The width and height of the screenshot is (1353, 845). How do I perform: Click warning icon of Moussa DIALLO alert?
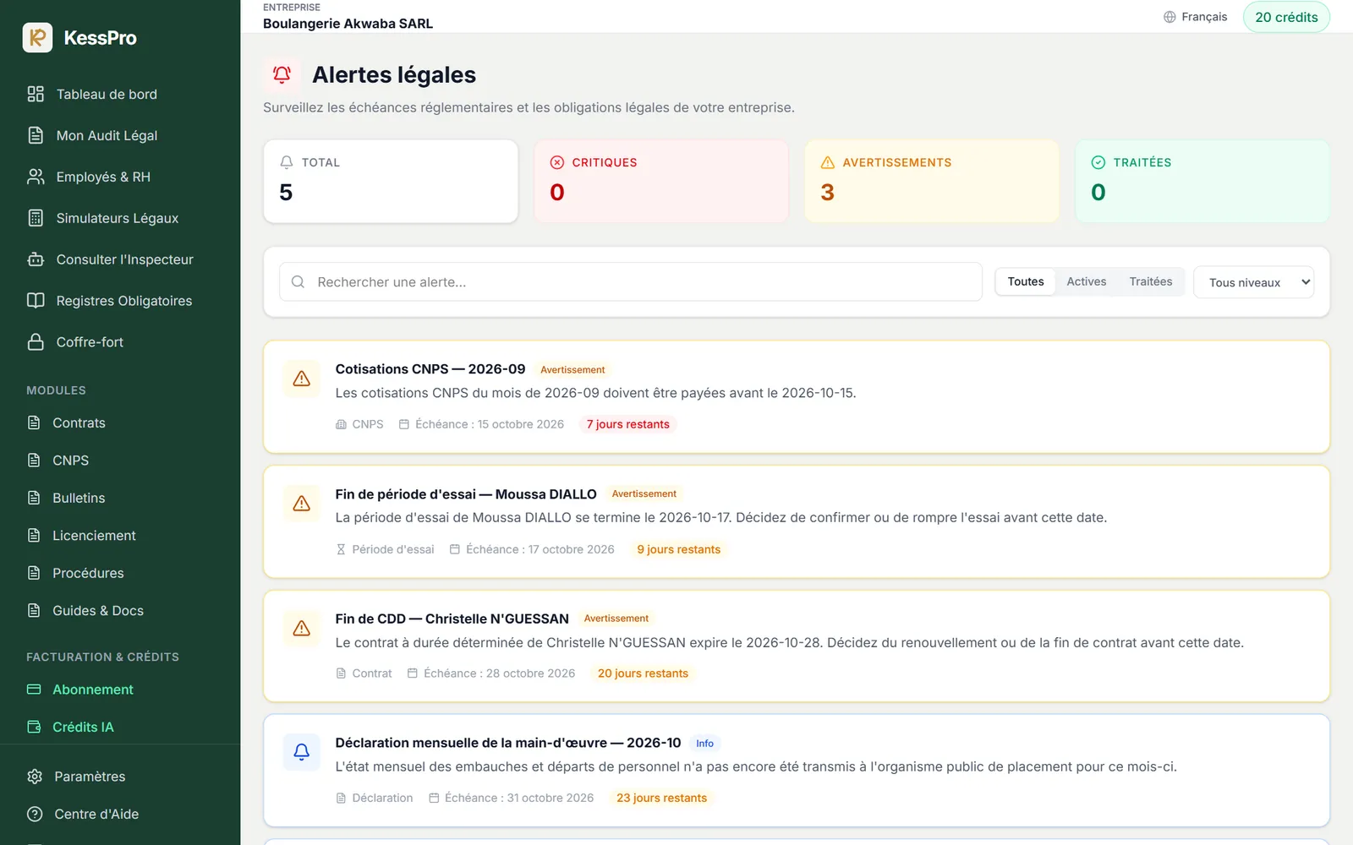click(301, 504)
